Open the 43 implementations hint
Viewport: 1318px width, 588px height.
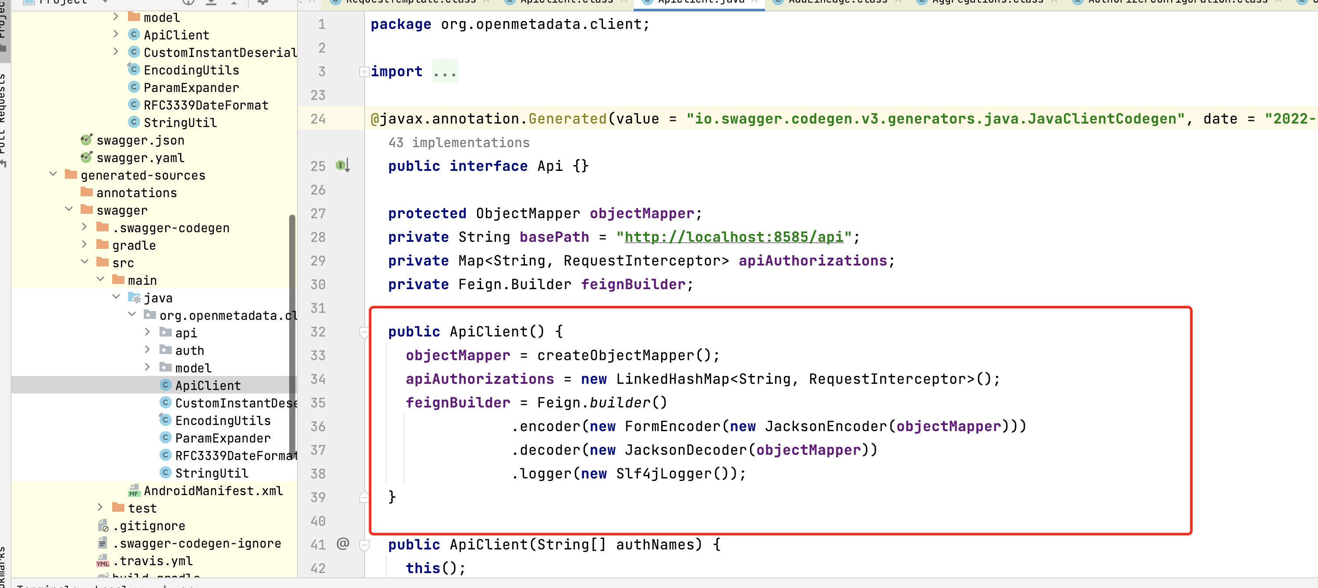(x=459, y=143)
